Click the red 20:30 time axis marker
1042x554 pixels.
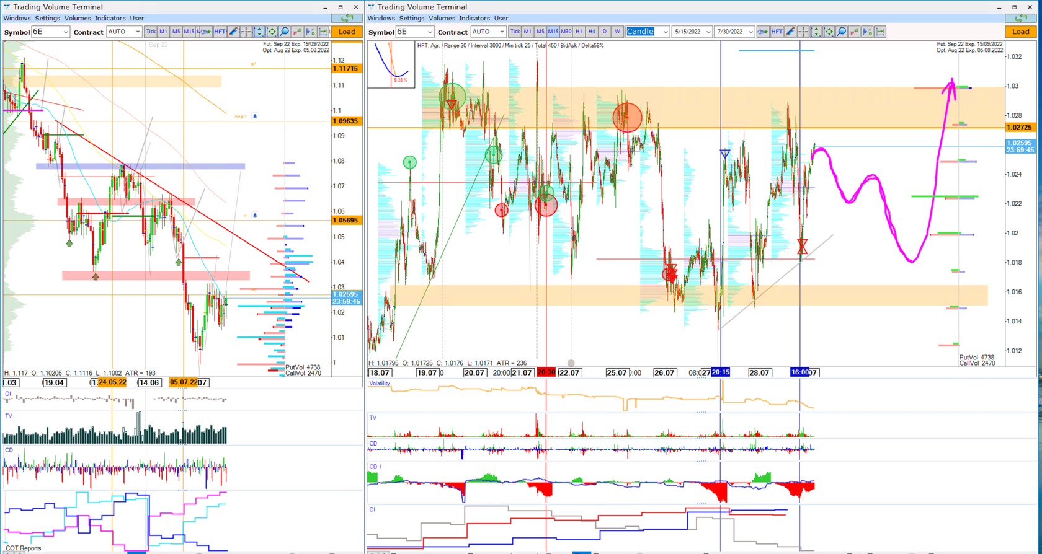pos(546,372)
